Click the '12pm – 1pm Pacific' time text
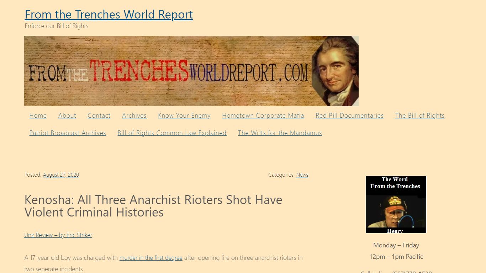Screen dimensions: 486x273 [396, 257]
